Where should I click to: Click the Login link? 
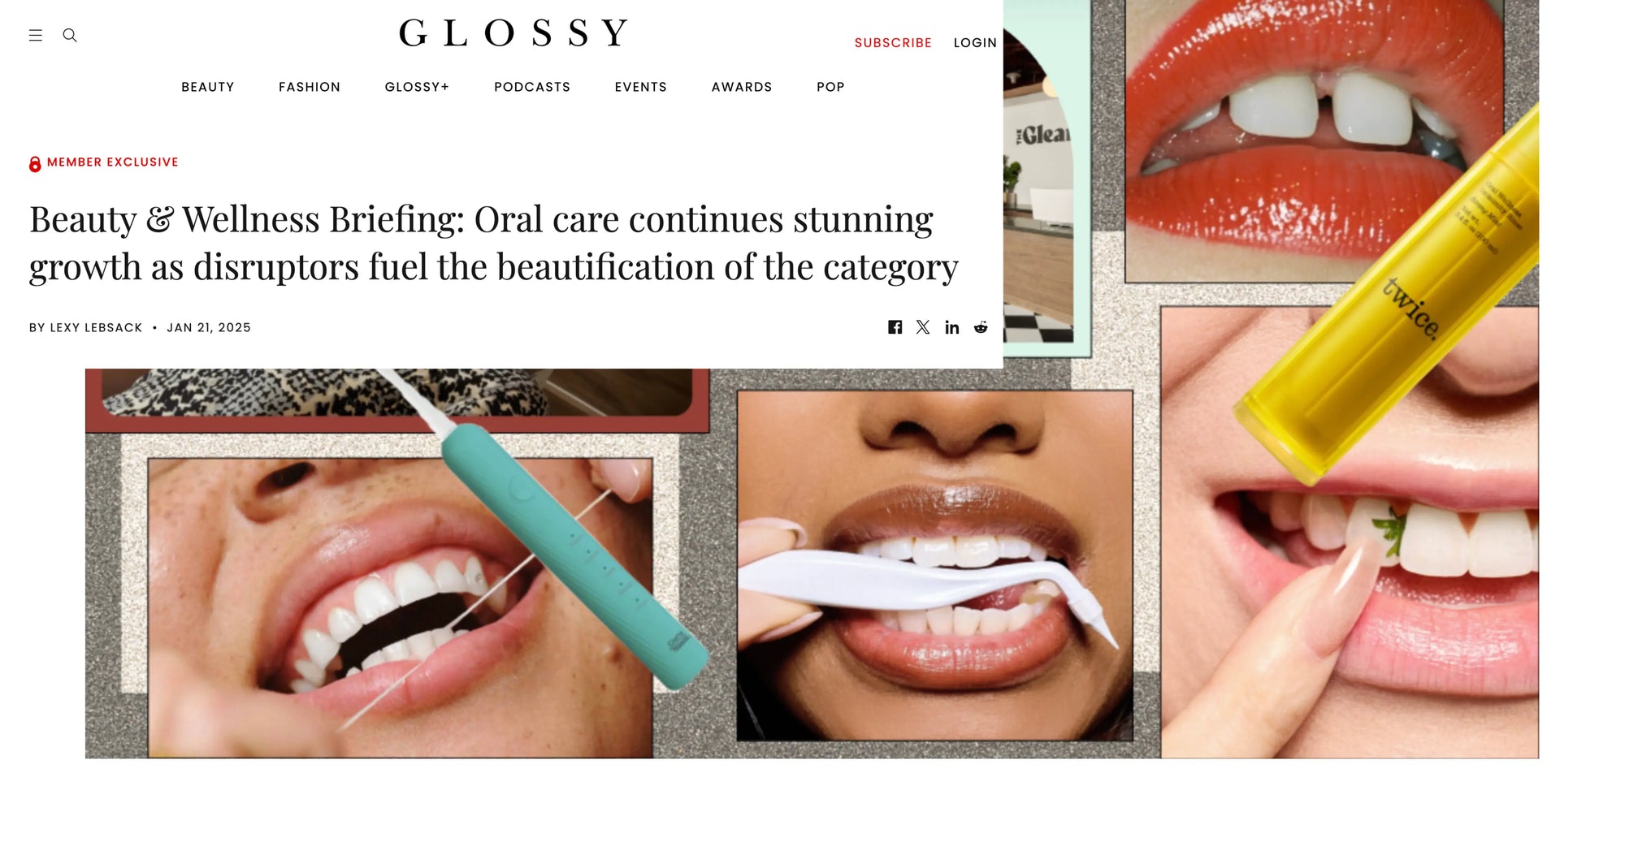pyautogui.click(x=975, y=43)
